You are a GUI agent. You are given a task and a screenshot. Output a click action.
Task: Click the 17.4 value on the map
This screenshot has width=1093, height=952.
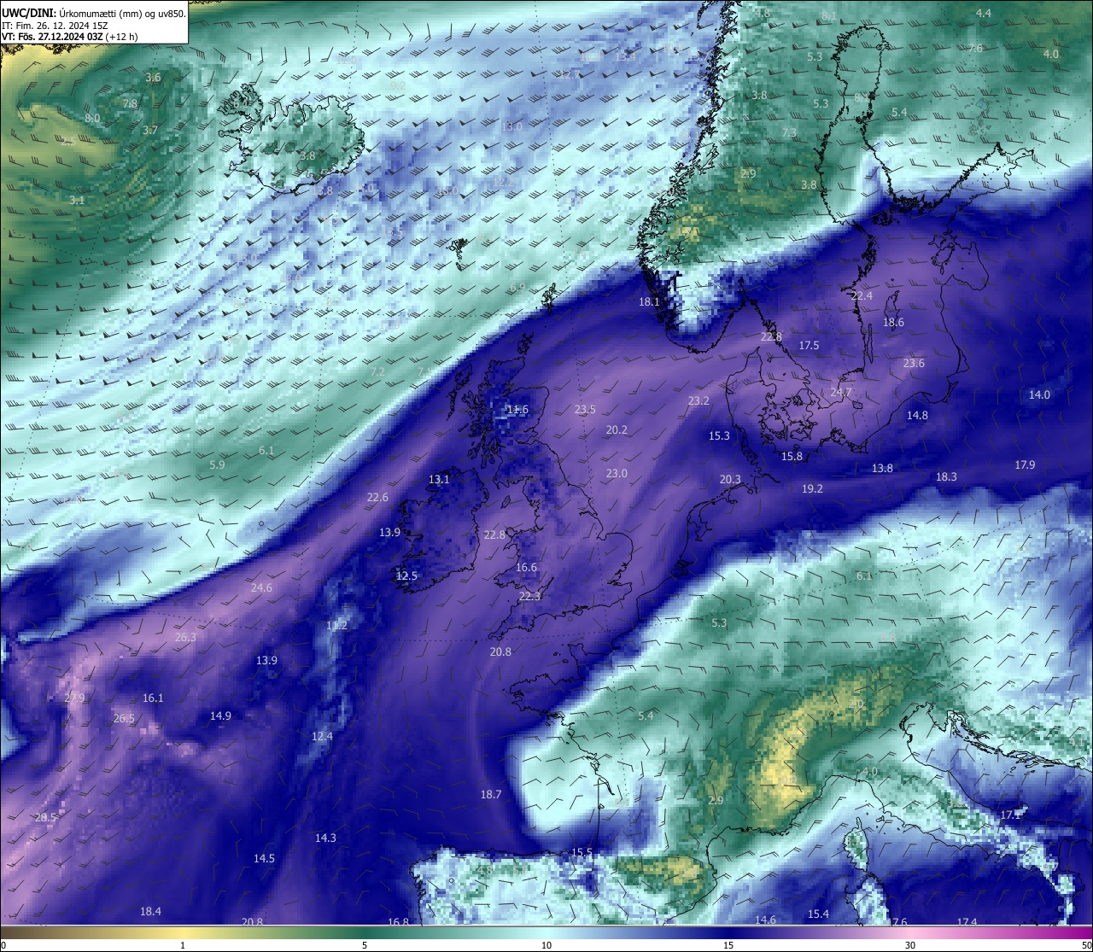967,922
